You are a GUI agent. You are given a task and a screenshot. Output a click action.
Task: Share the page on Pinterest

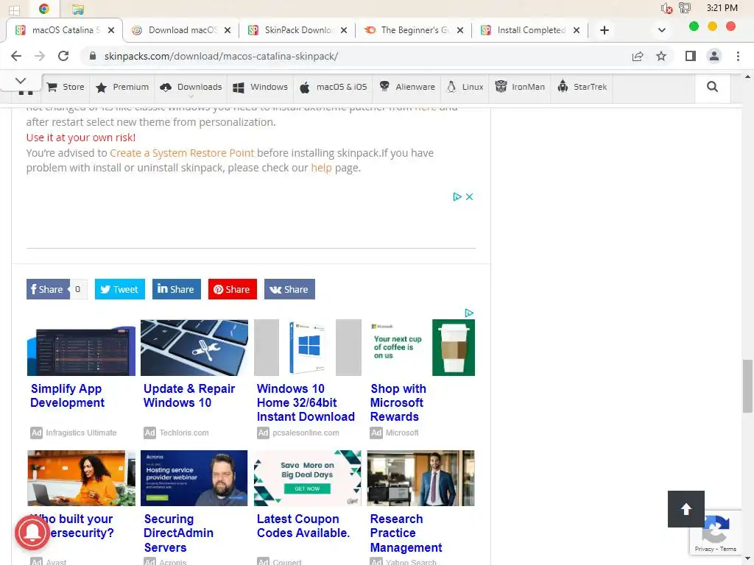(x=232, y=289)
